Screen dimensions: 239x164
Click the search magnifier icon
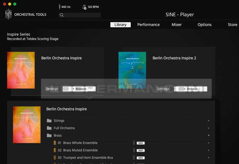[x=61, y=15]
